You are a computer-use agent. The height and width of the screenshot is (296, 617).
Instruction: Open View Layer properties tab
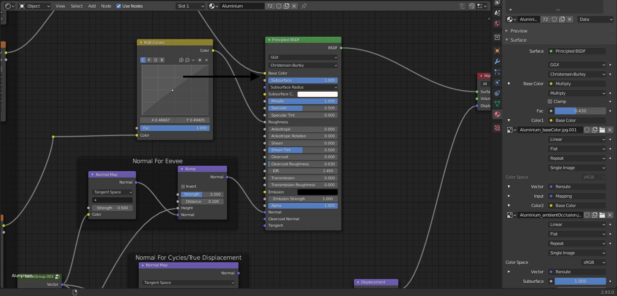point(497,2)
